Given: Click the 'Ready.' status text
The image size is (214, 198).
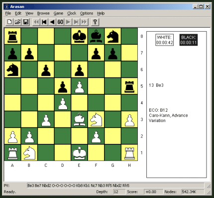Looking at the screenshot, I should point(10,192).
